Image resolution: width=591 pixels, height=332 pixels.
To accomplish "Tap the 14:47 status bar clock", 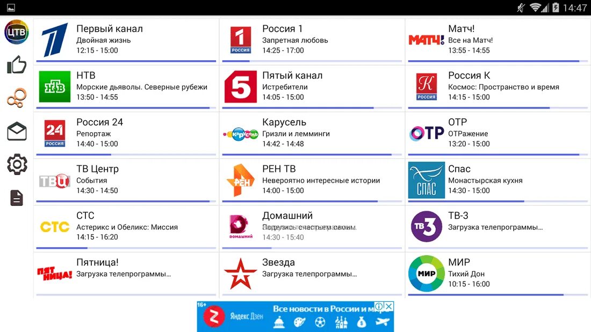I will [574, 8].
